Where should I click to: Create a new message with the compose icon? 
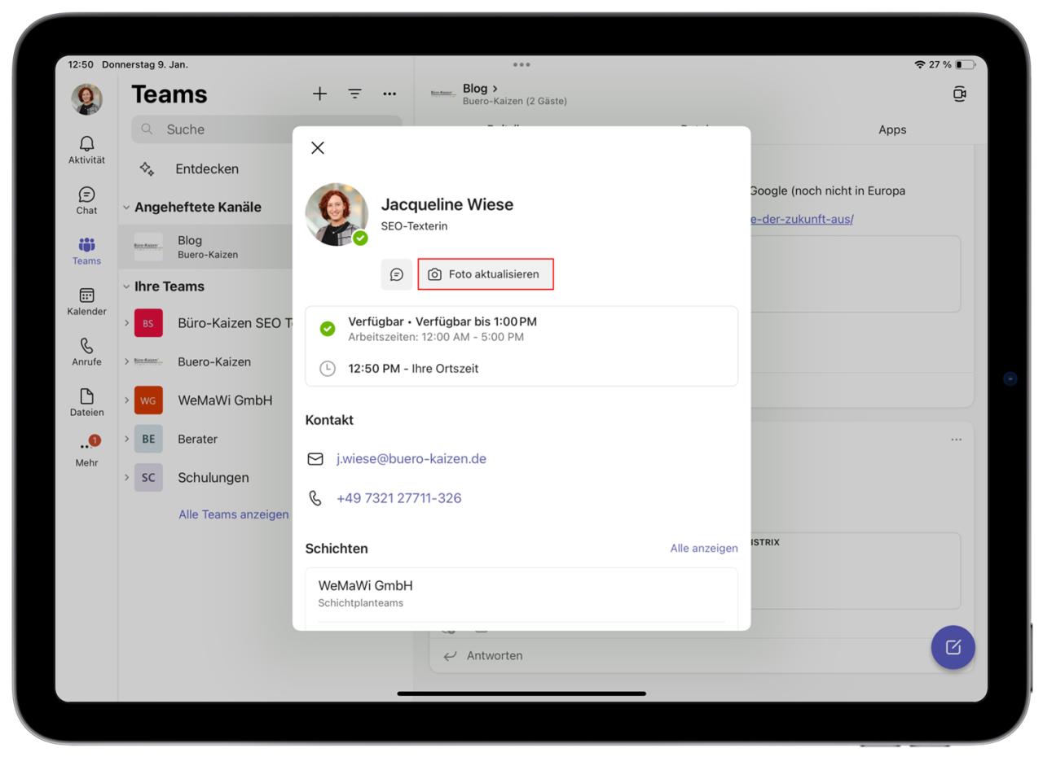(x=952, y=647)
